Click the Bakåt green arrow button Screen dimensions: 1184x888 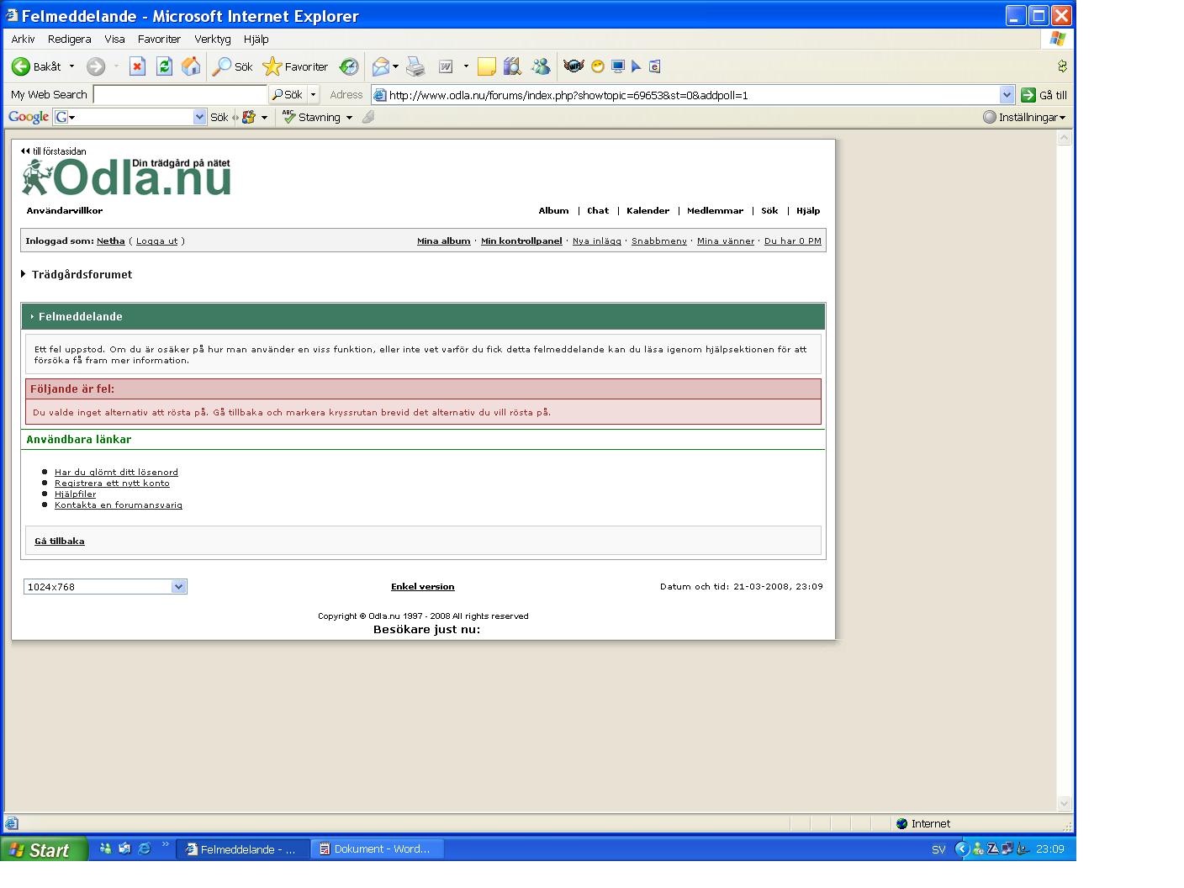point(20,66)
